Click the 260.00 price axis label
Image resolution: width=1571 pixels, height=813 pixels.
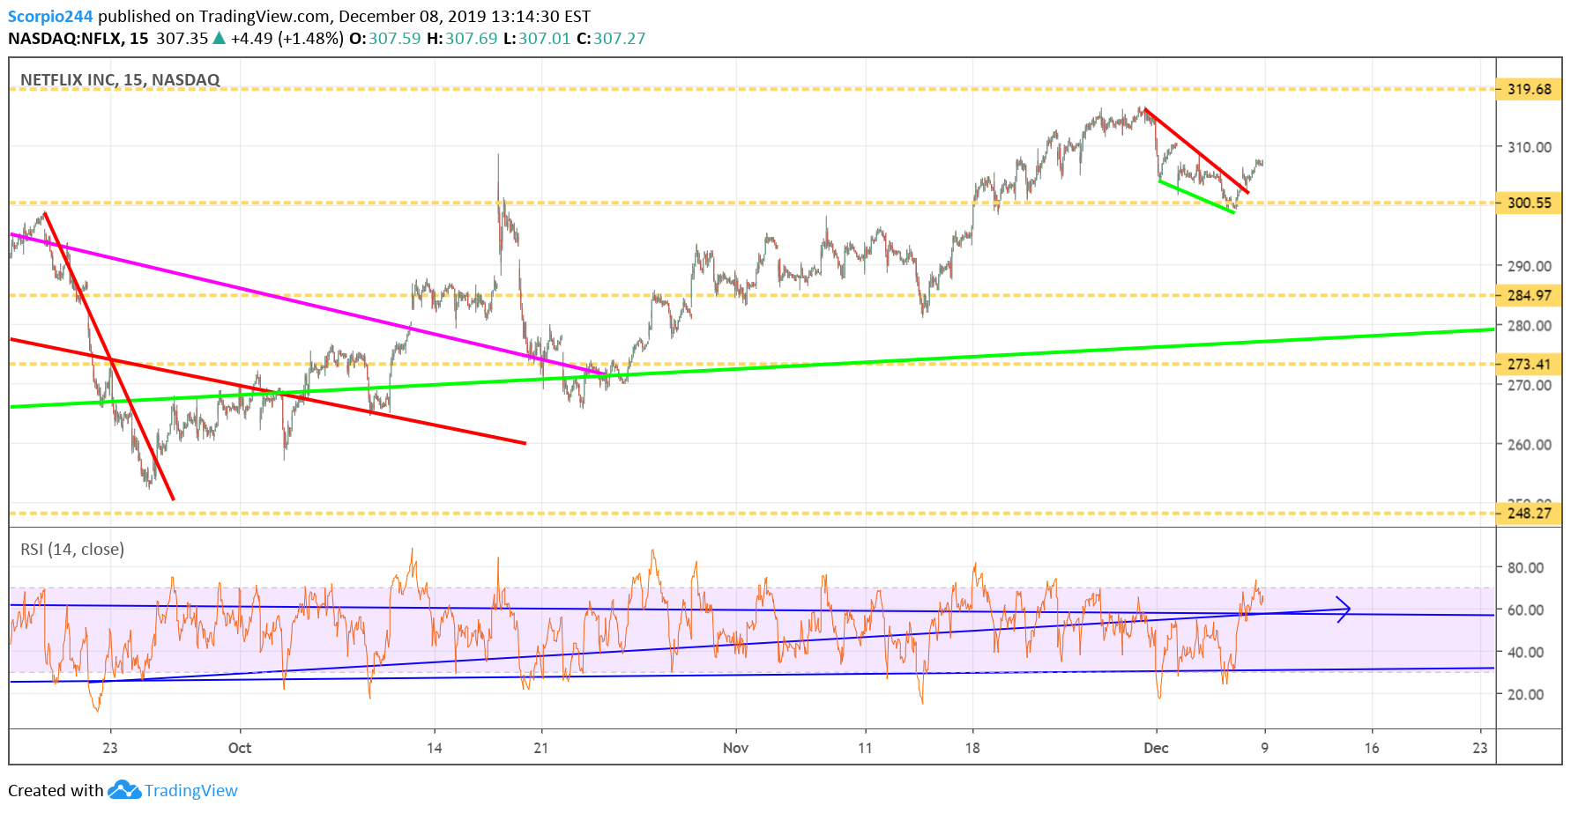pyautogui.click(x=1529, y=444)
